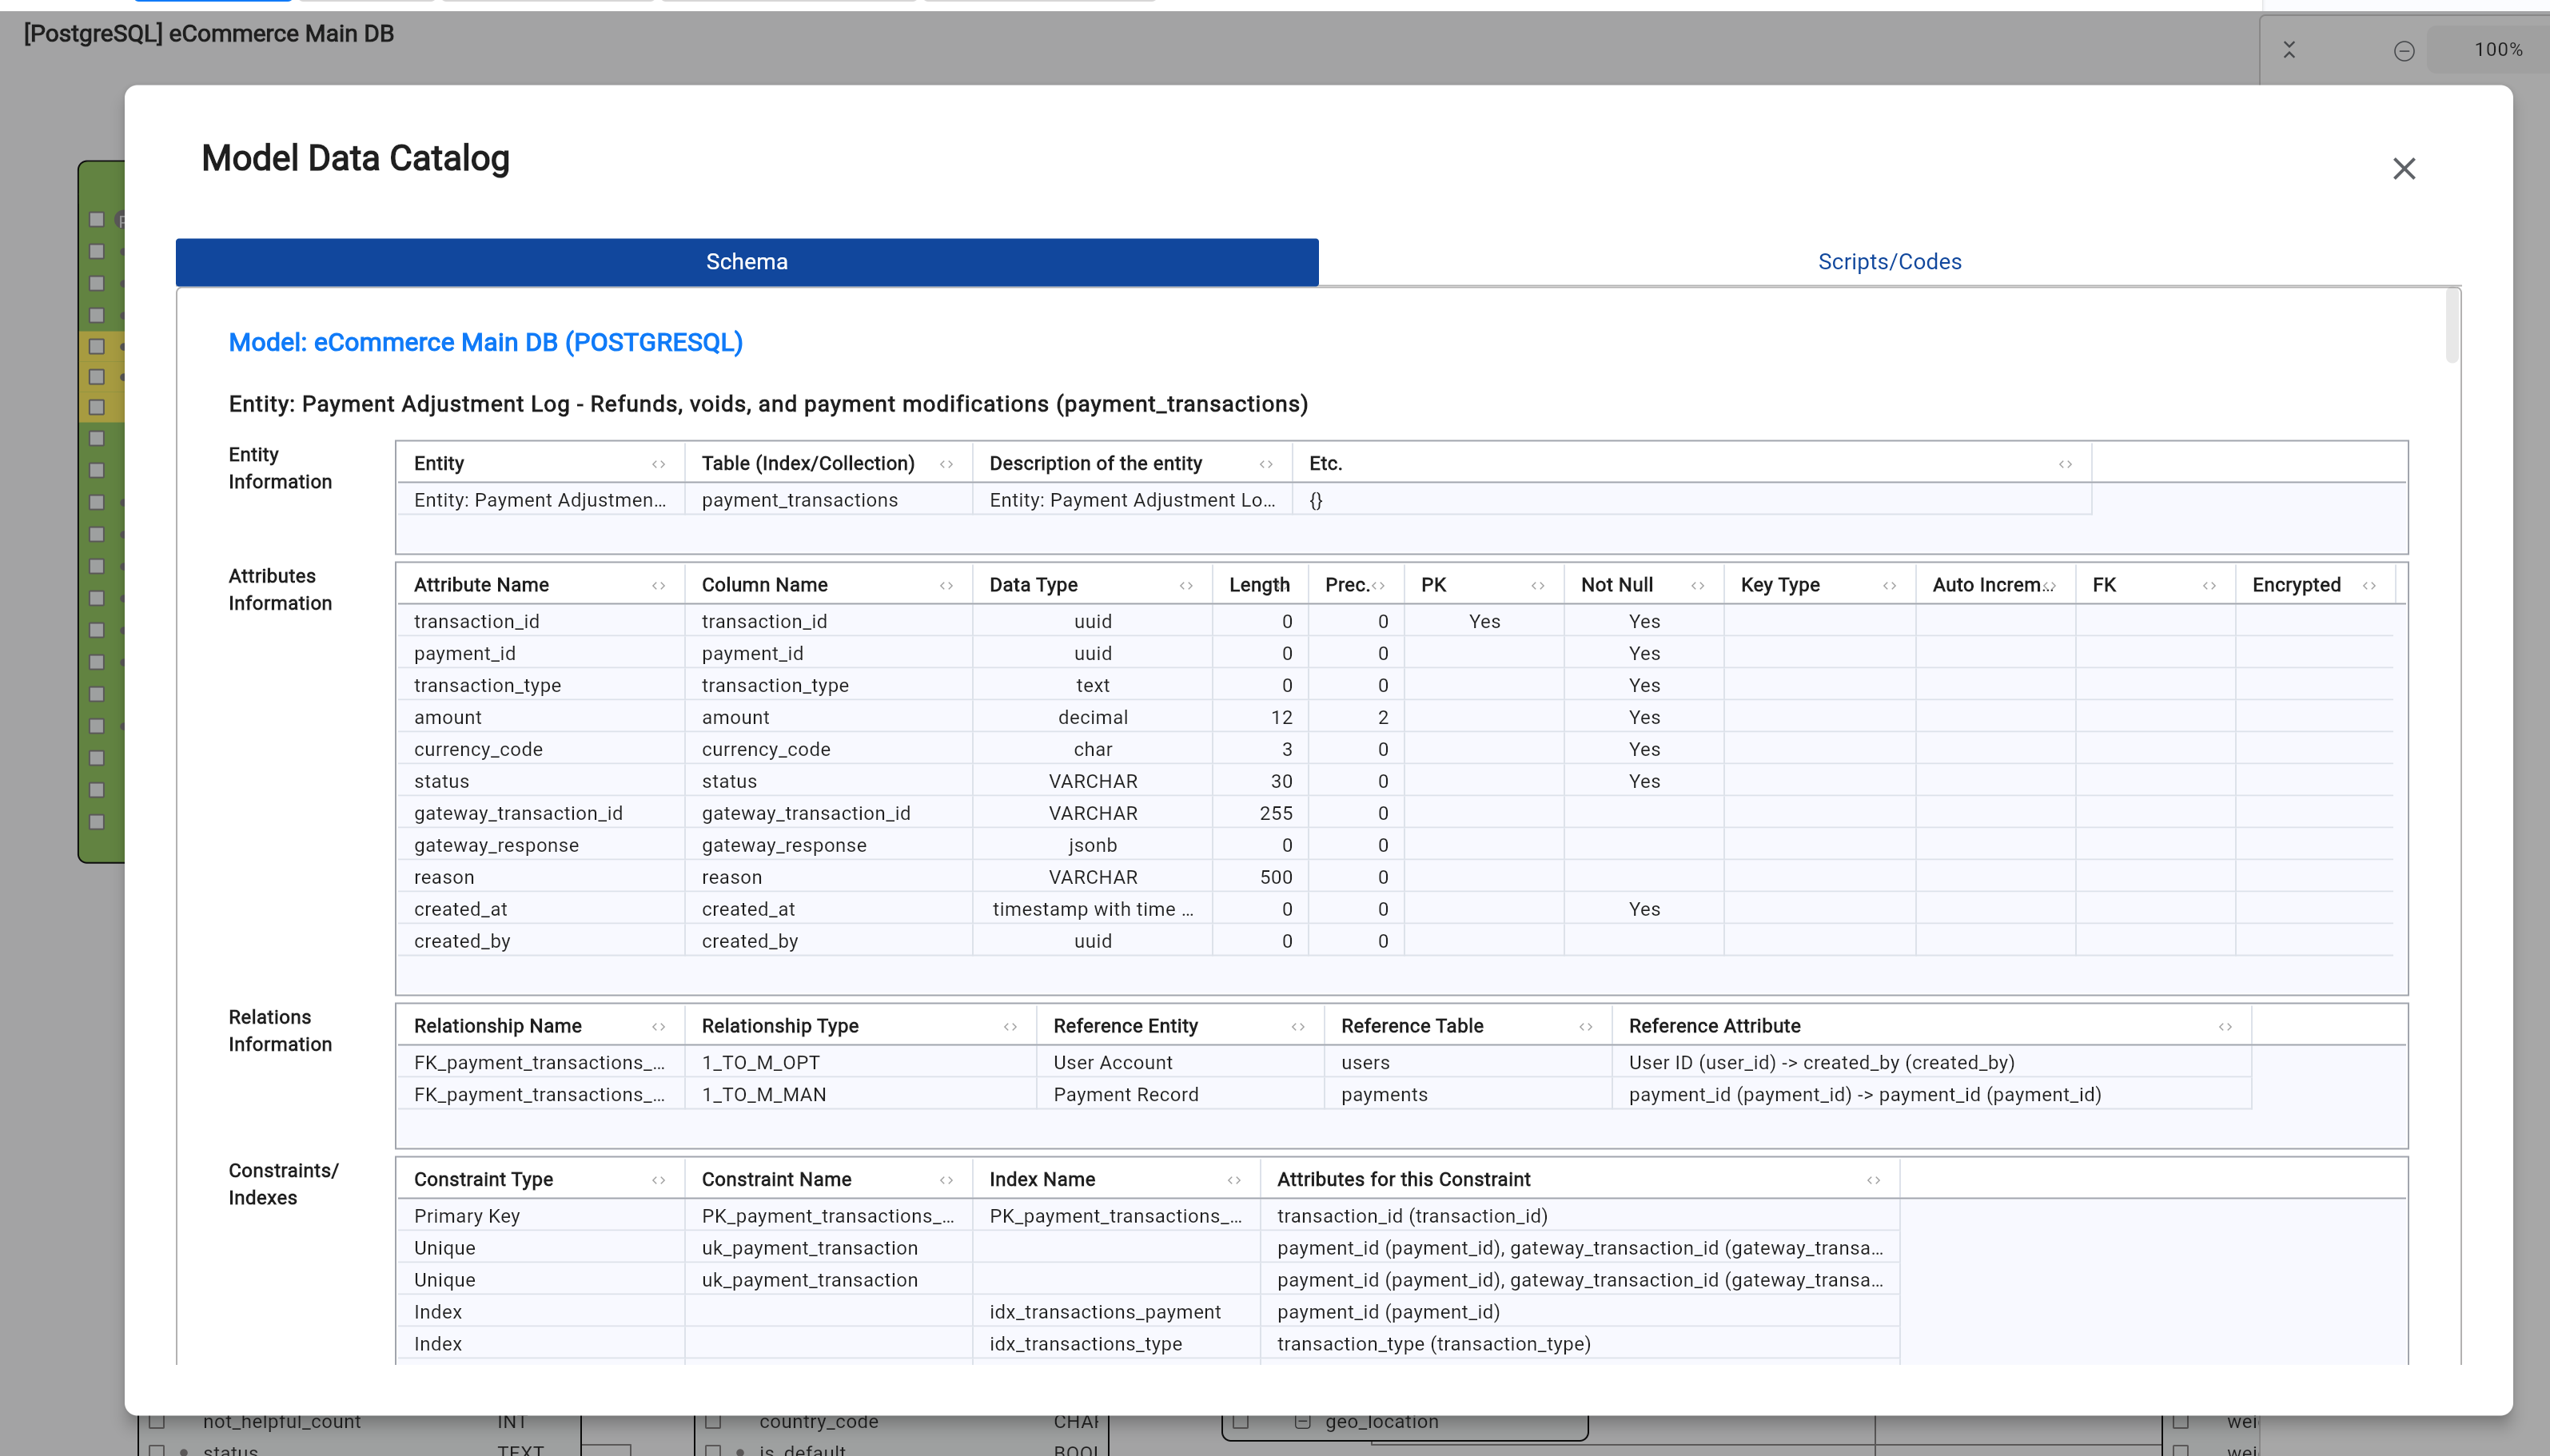Click the code icon beside Relationship Name header
2550x1456 pixels.
658,1025
